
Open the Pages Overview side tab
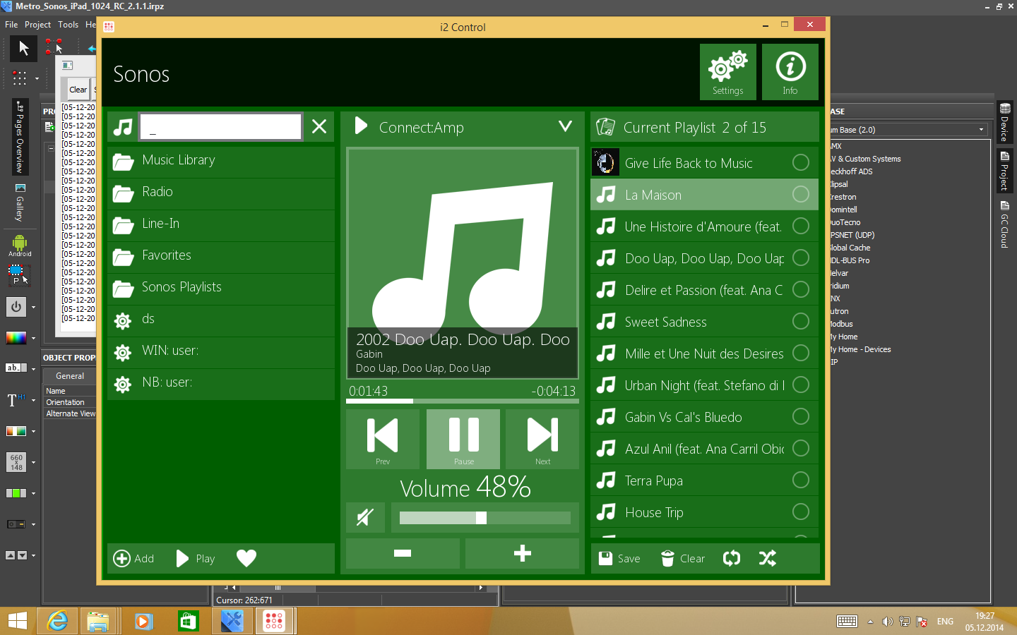[x=20, y=138]
